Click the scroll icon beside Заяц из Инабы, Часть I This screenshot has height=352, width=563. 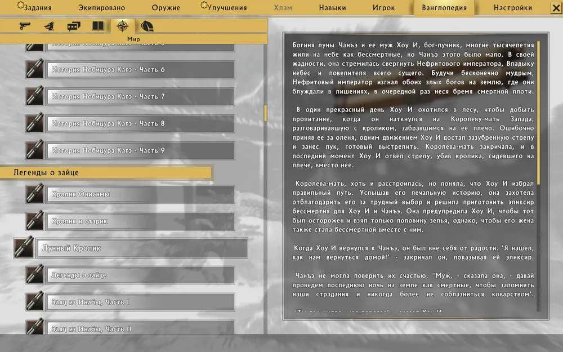click(x=35, y=301)
